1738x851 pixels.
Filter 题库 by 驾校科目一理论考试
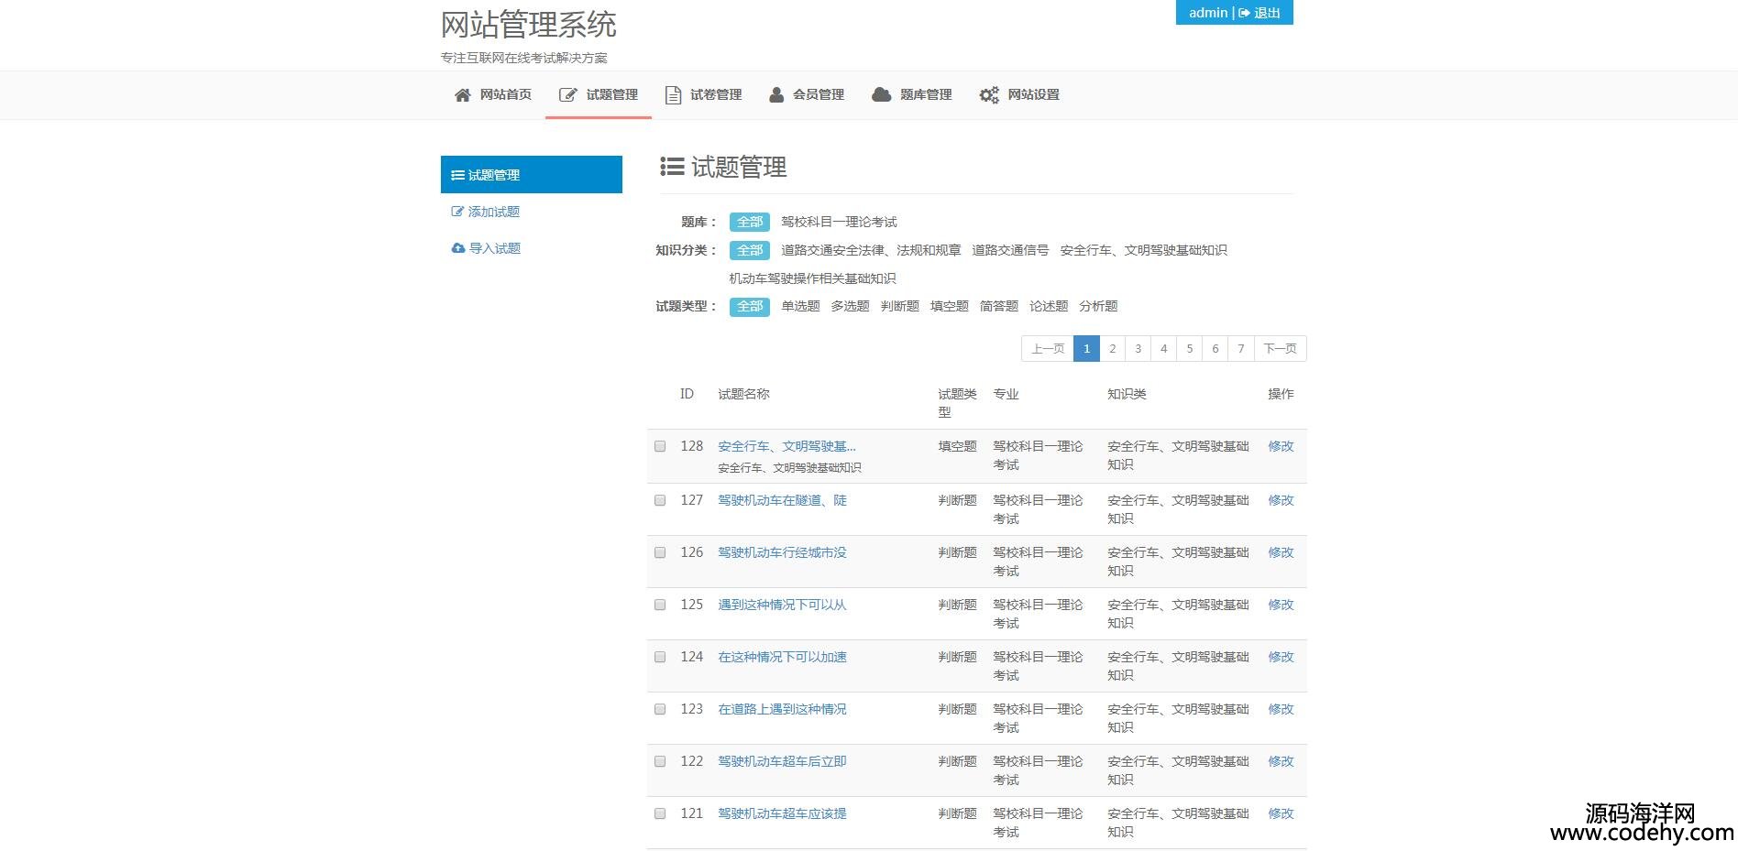coord(839,222)
